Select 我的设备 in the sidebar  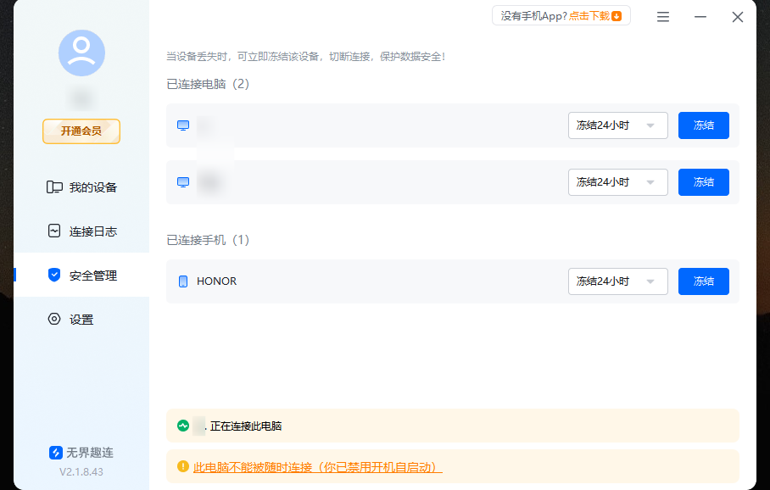tap(81, 187)
